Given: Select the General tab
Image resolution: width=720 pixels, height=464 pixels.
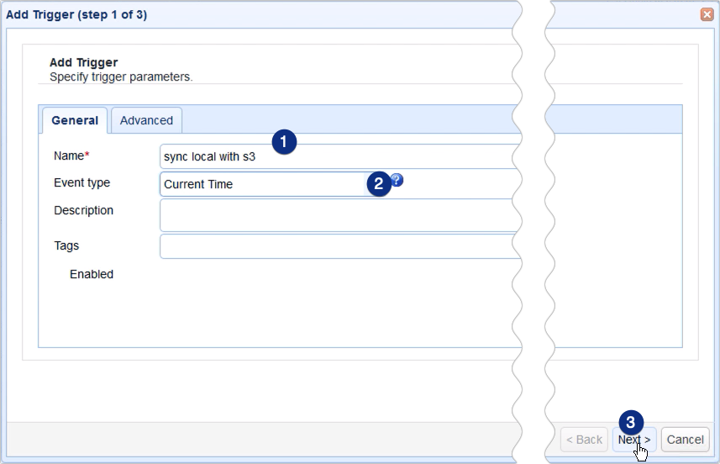Looking at the screenshot, I should [x=75, y=120].
